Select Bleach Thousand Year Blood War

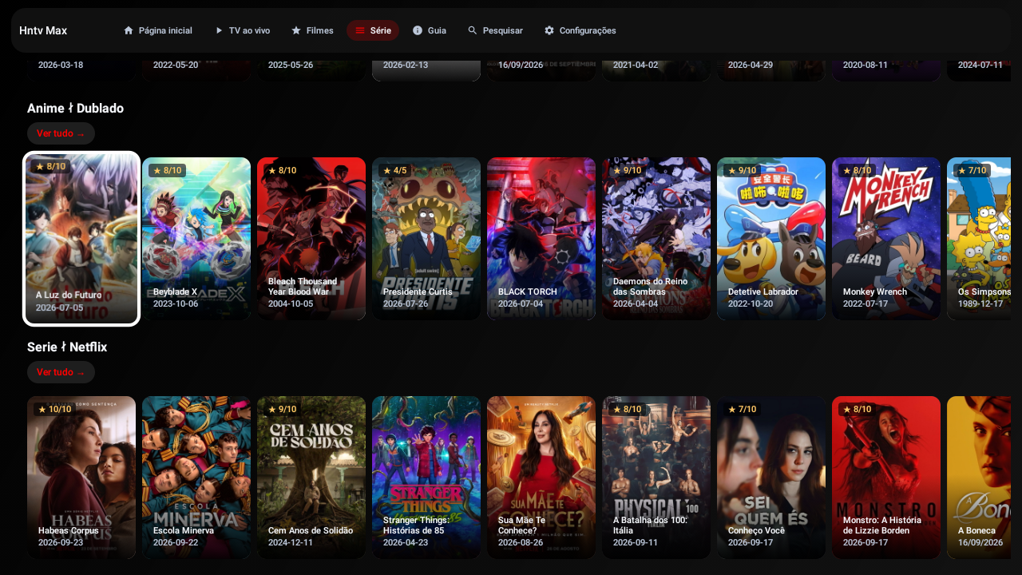click(x=311, y=239)
